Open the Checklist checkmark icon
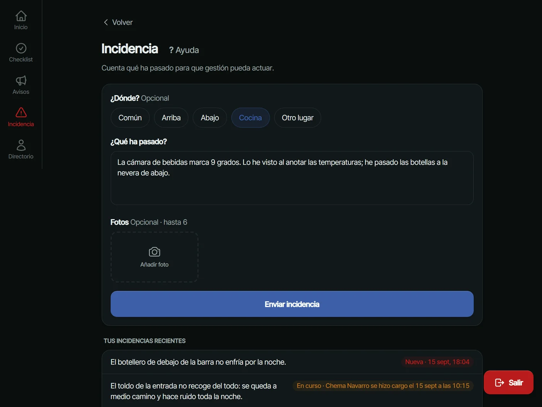Screen dimensions: 542x407 (x=21, y=48)
